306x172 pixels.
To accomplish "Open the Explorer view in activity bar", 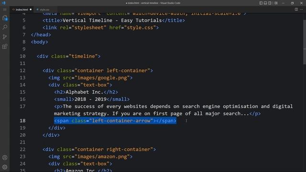I will point(5,18).
